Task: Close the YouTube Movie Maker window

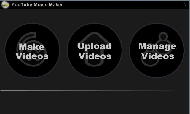Action: tap(186, 5)
